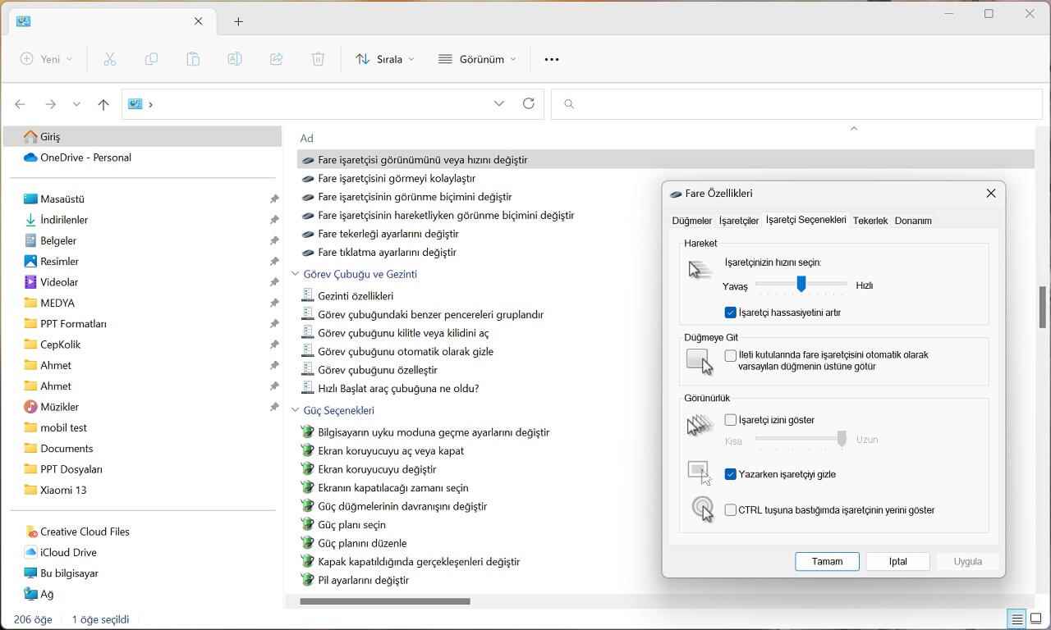1051x630 pixels.
Task: Click Tamam button in Fare Özellikleri
Action: click(x=827, y=562)
